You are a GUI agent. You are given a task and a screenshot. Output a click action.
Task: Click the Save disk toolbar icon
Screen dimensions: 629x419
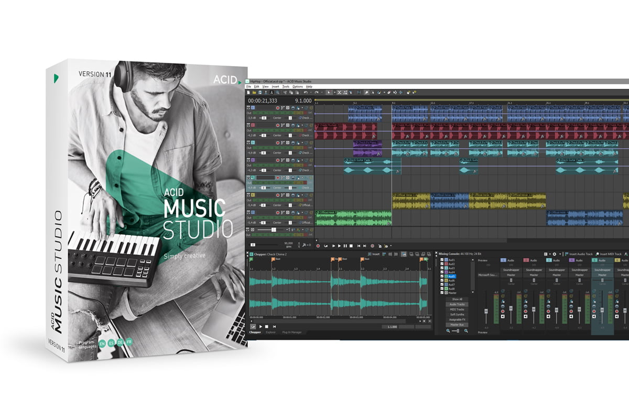[x=260, y=92]
